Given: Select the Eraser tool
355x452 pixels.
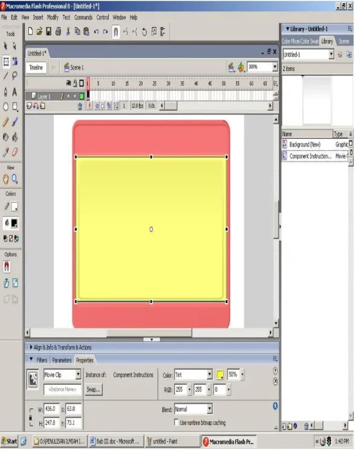Looking at the screenshot, I should coord(14,152).
